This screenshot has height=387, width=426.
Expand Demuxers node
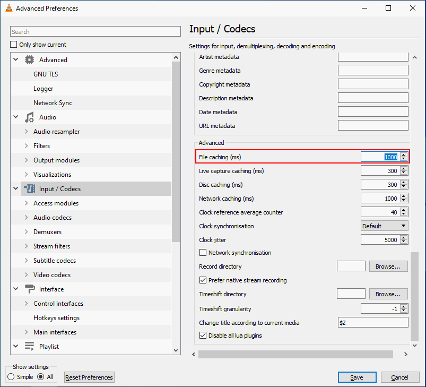coord(27,232)
